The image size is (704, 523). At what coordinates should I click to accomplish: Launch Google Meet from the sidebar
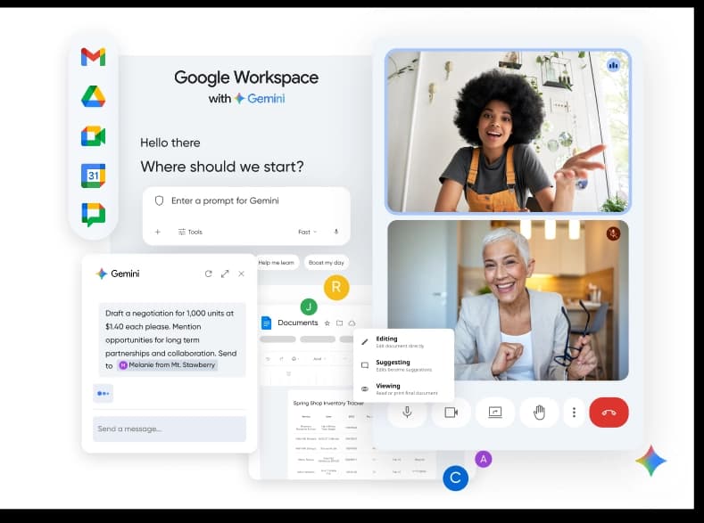[94, 135]
